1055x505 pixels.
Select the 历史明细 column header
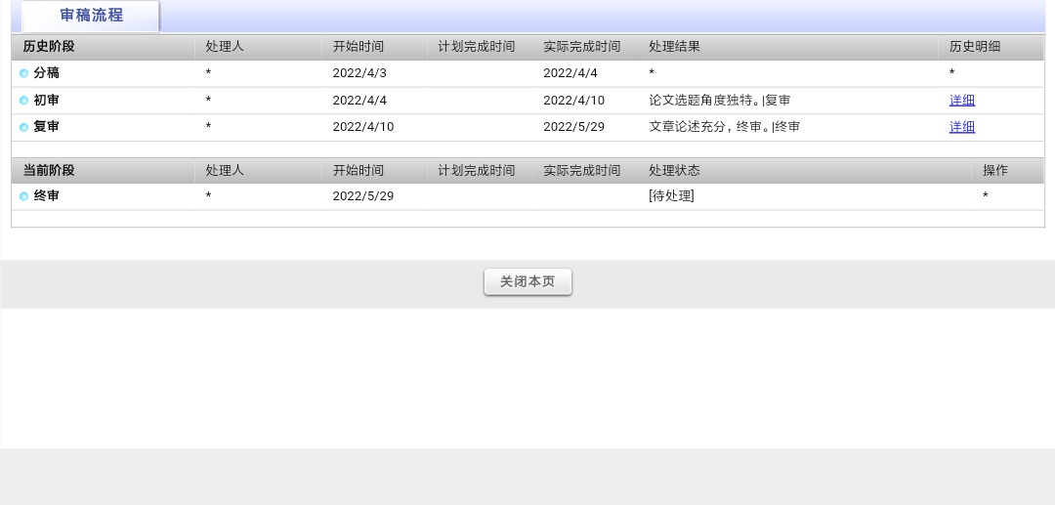click(974, 47)
